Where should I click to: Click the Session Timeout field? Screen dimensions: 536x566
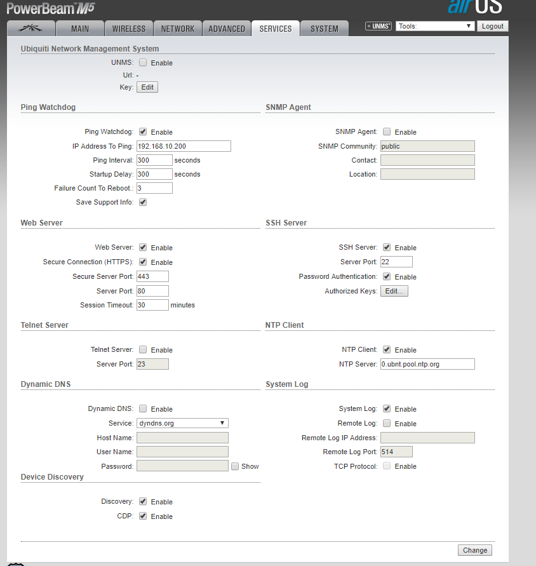[x=152, y=305]
